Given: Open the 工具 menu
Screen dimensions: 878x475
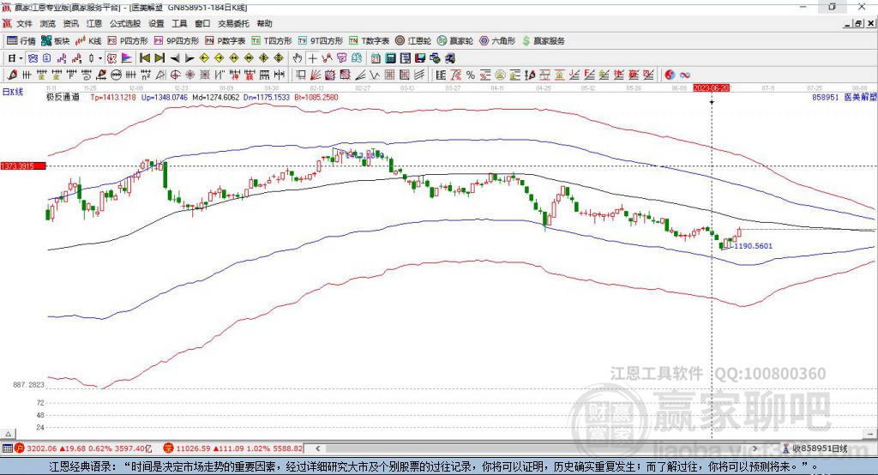Looking at the screenshot, I should [x=179, y=23].
